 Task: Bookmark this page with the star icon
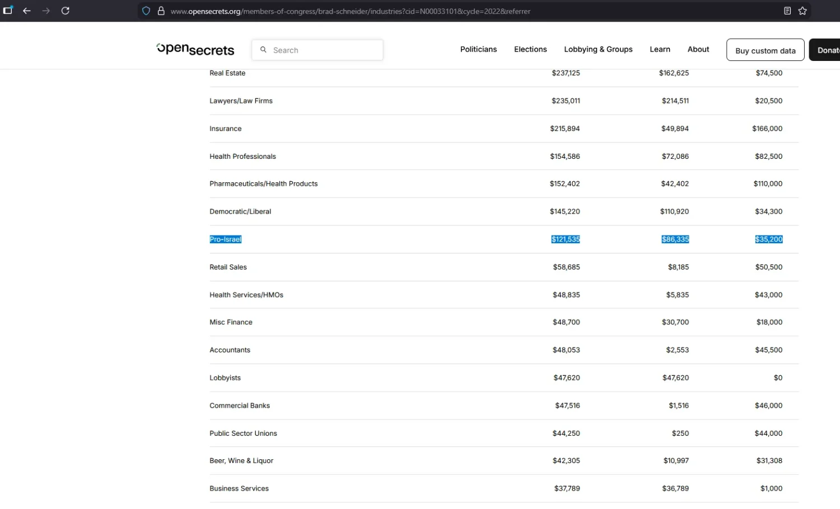click(802, 11)
